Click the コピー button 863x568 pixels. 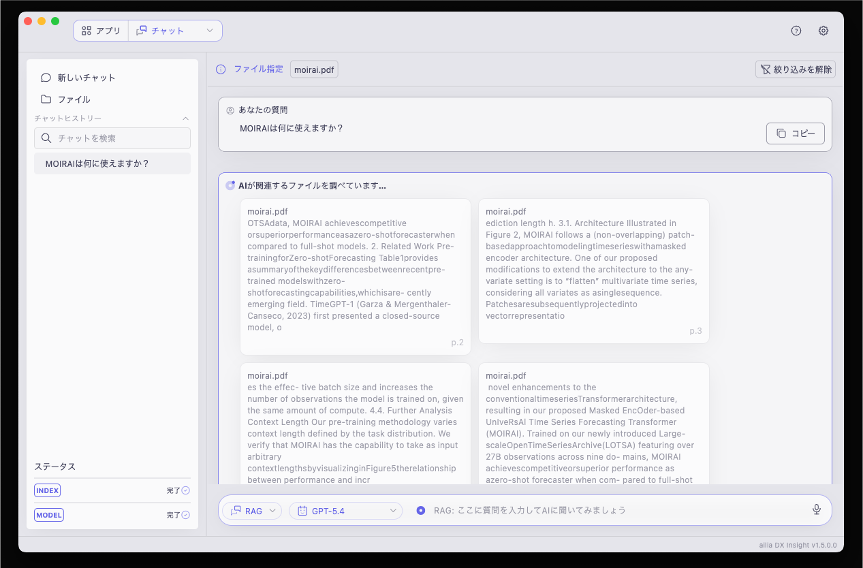tap(796, 133)
